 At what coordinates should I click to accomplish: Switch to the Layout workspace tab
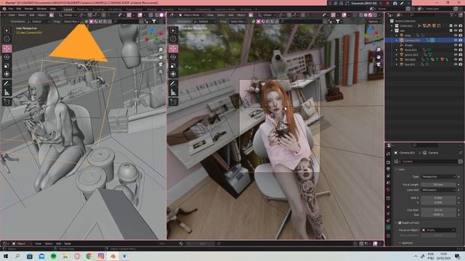click(x=68, y=9)
